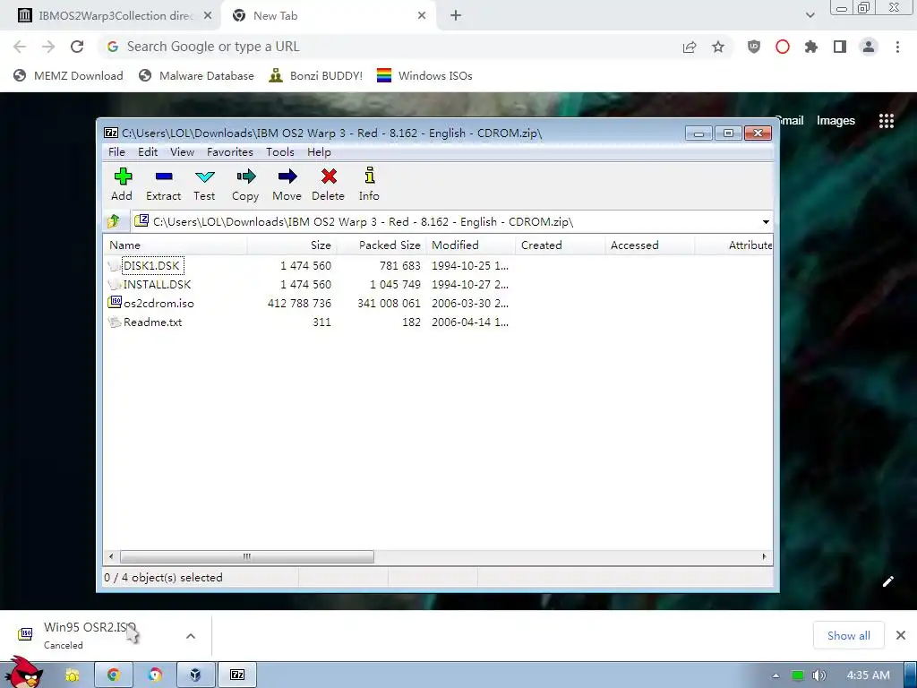The image size is (917, 688).
Task: Sort by the Modified column header
Action: [x=470, y=245]
